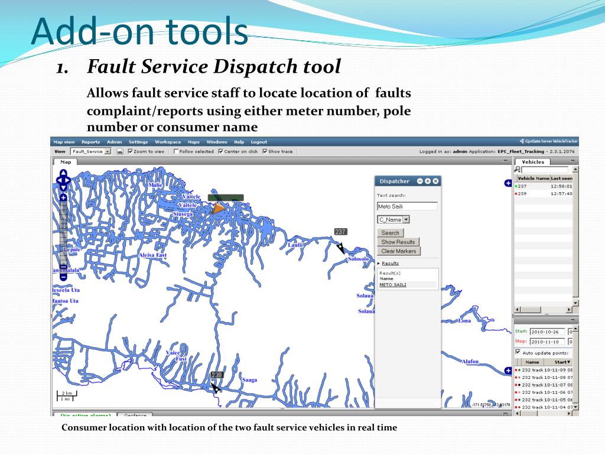This screenshot has height=454, width=605.
Task: Pan the map left using the west arrow
Action: [58, 180]
